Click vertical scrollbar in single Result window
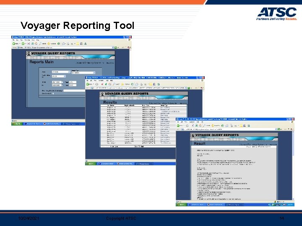Viewport: 302px width, 226px height. [293, 165]
